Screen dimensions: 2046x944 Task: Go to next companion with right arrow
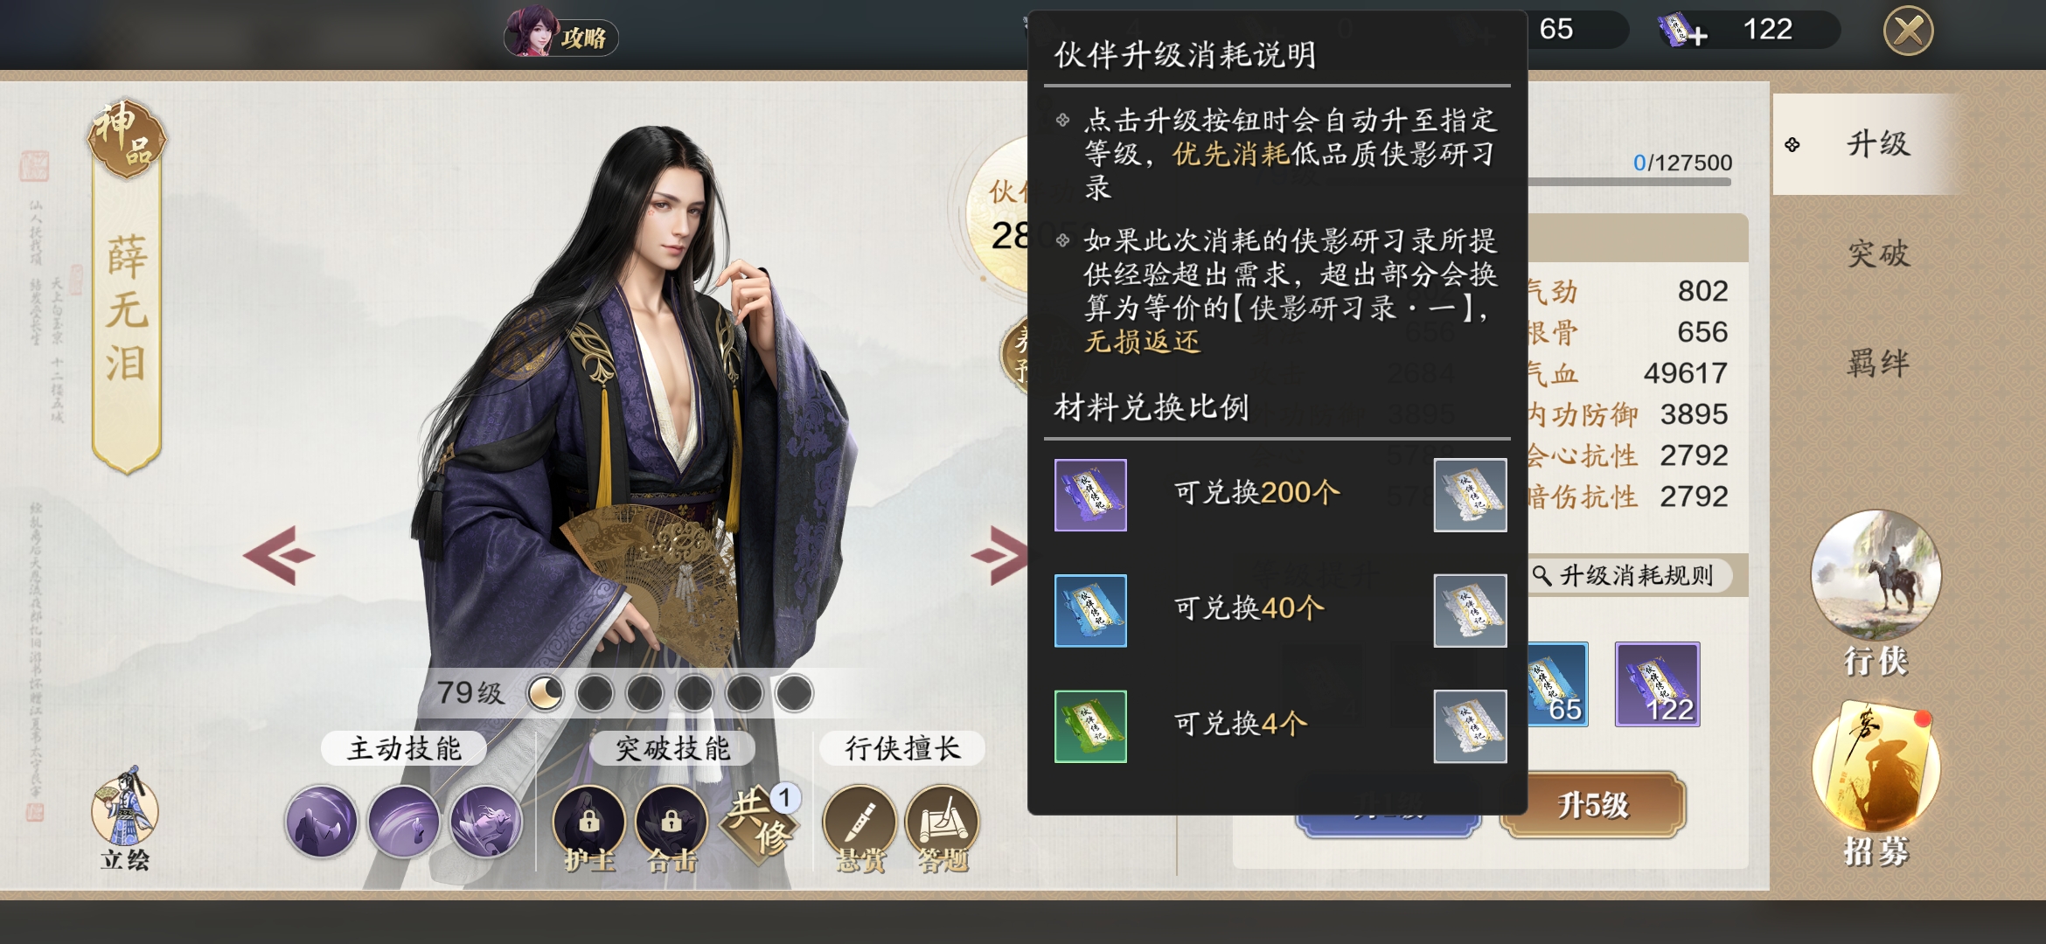[x=999, y=554]
